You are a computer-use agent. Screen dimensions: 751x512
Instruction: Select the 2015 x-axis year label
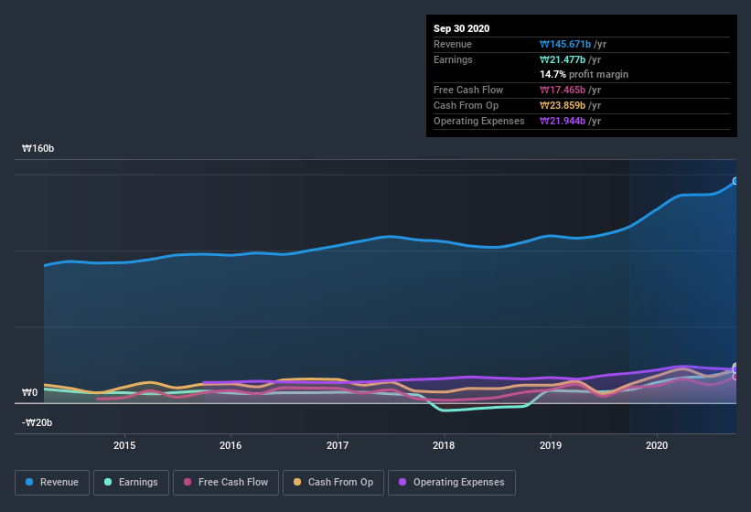[124, 445]
